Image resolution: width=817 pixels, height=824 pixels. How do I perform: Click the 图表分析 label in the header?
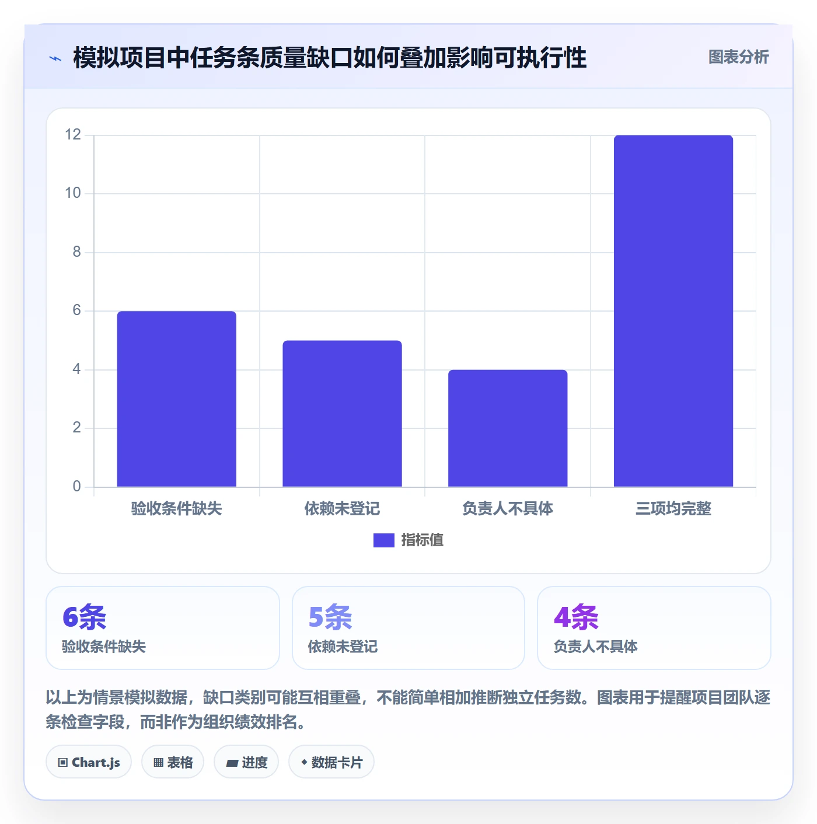pos(739,57)
